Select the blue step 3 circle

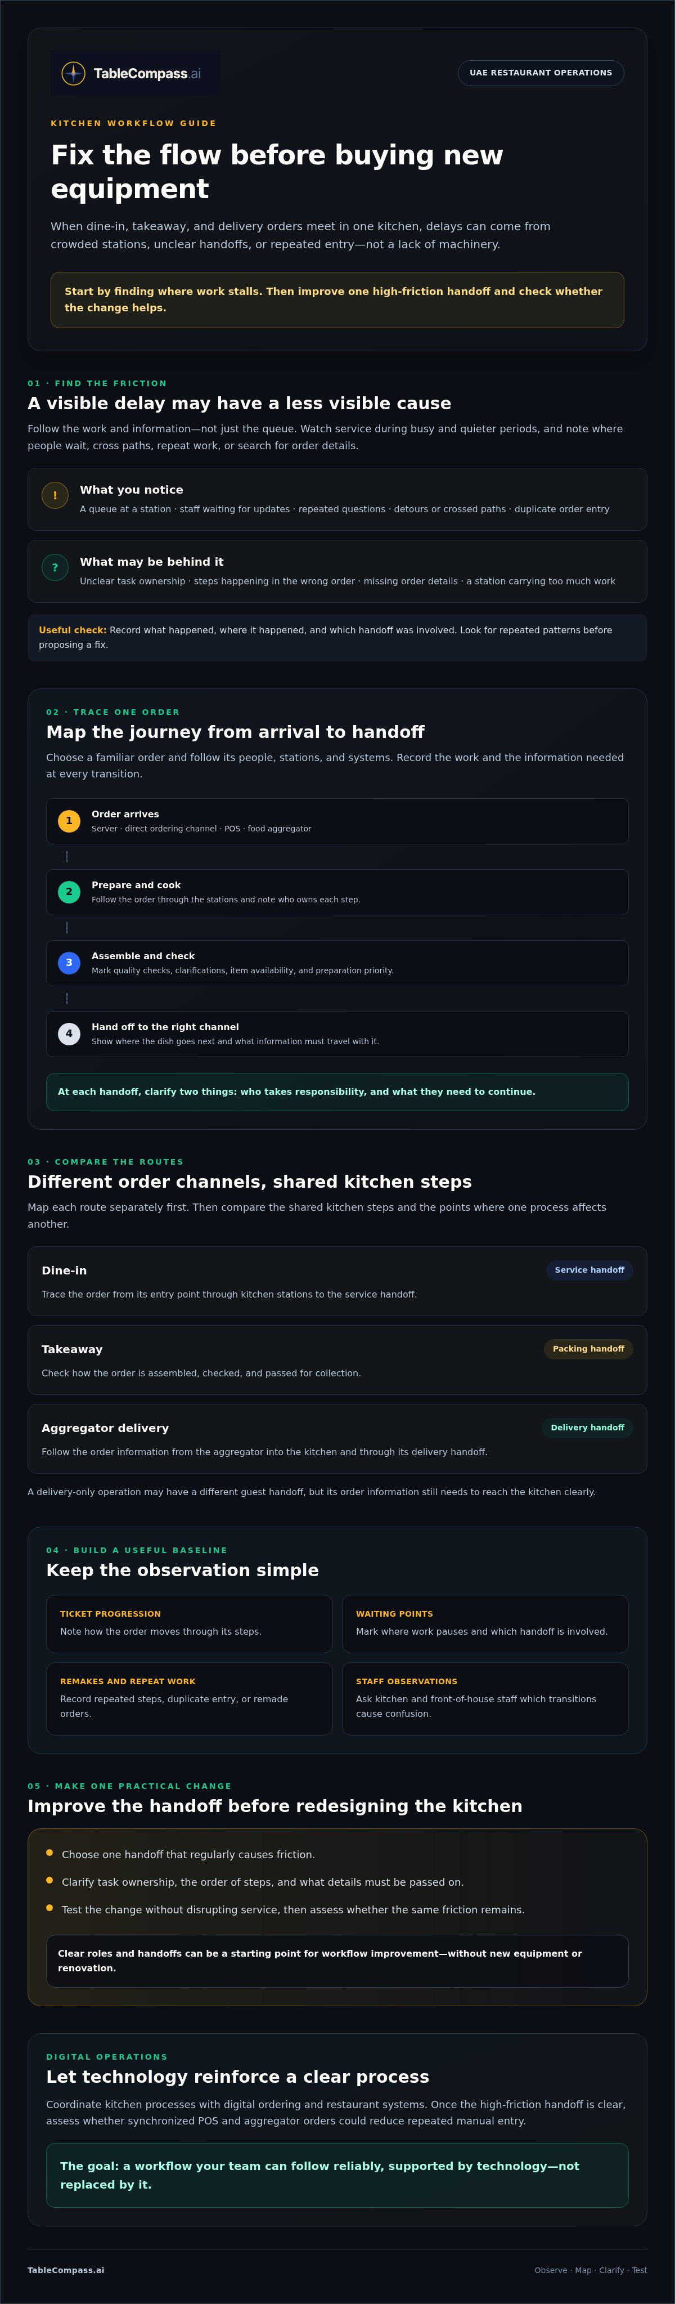[x=69, y=963]
